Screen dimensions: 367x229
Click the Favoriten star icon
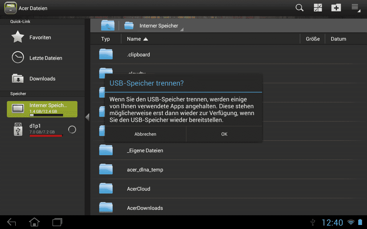18,37
